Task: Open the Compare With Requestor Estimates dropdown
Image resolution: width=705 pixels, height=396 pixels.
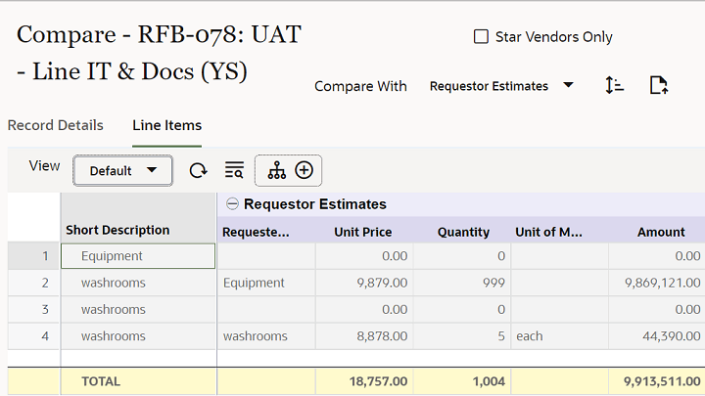Action: pos(501,86)
